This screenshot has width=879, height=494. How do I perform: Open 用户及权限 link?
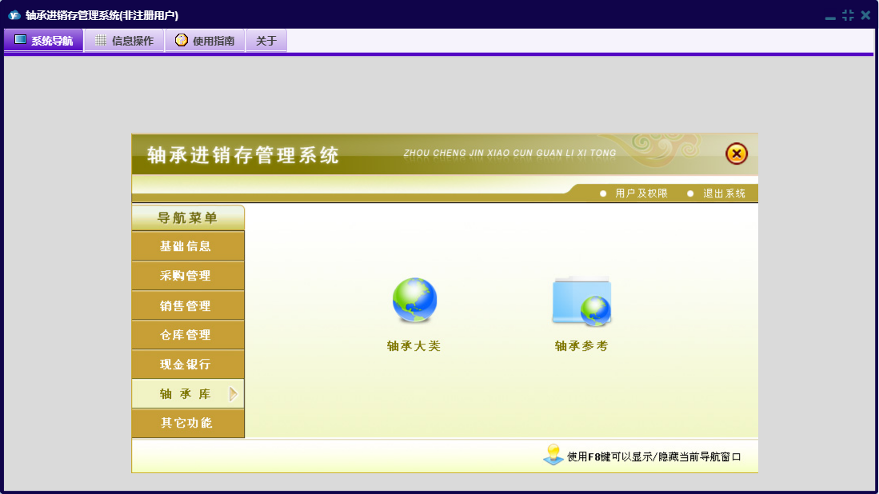(x=641, y=193)
